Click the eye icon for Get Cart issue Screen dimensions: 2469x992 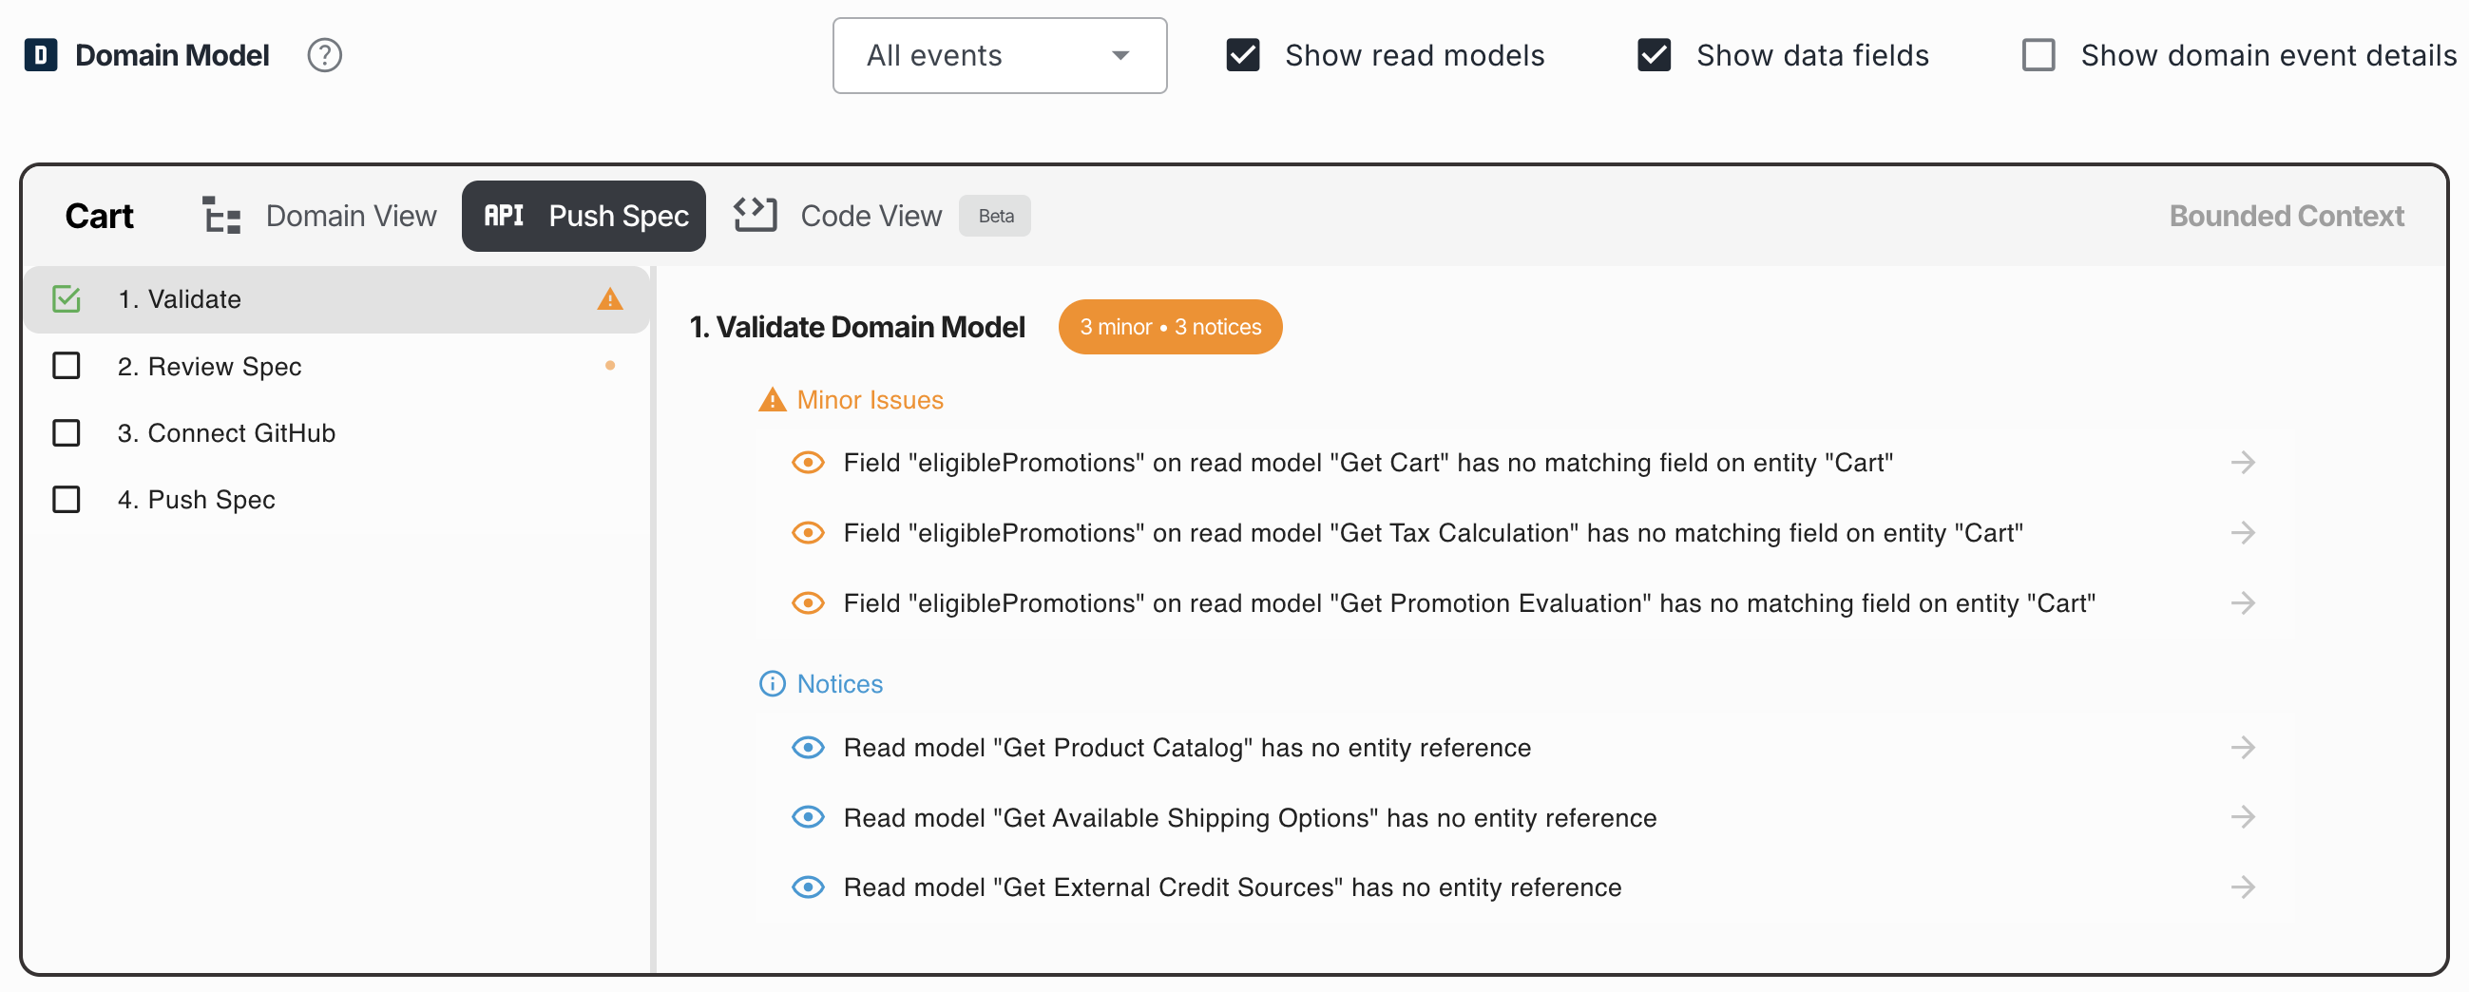[808, 463]
